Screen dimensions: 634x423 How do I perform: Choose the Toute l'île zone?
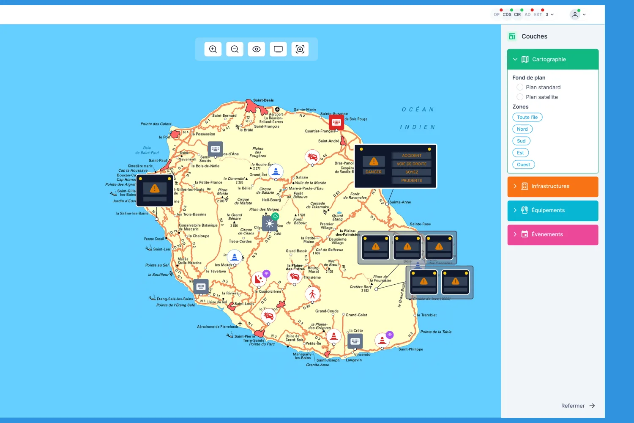527,117
